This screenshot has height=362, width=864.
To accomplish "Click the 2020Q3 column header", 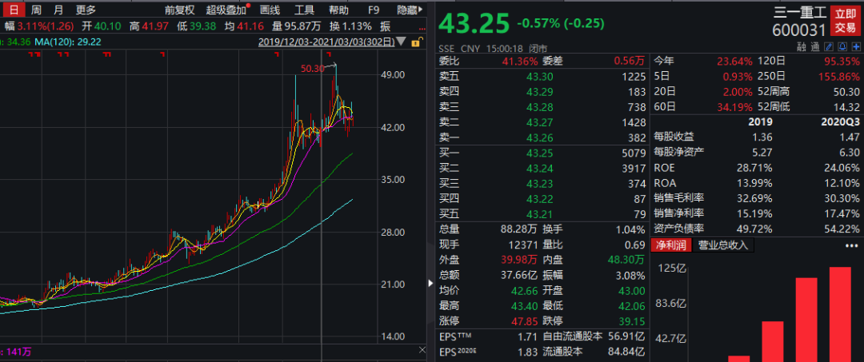I will click(x=840, y=122).
